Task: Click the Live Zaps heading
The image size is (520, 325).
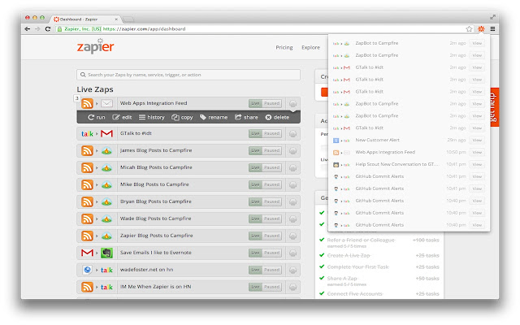Action: 95,89
